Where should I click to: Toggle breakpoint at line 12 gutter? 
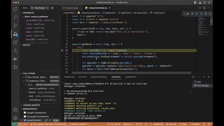click(62, 50)
